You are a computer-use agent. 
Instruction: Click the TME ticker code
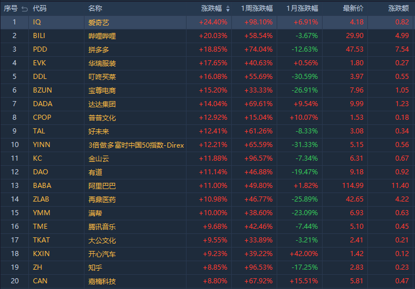tap(40, 227)
